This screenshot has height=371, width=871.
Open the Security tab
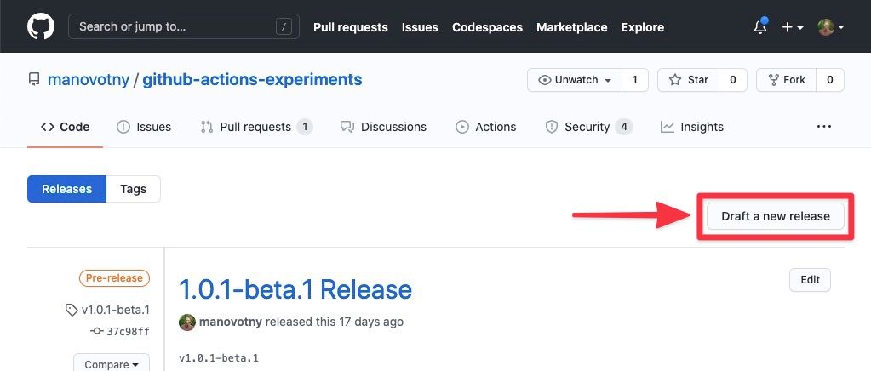coord(589,127)
